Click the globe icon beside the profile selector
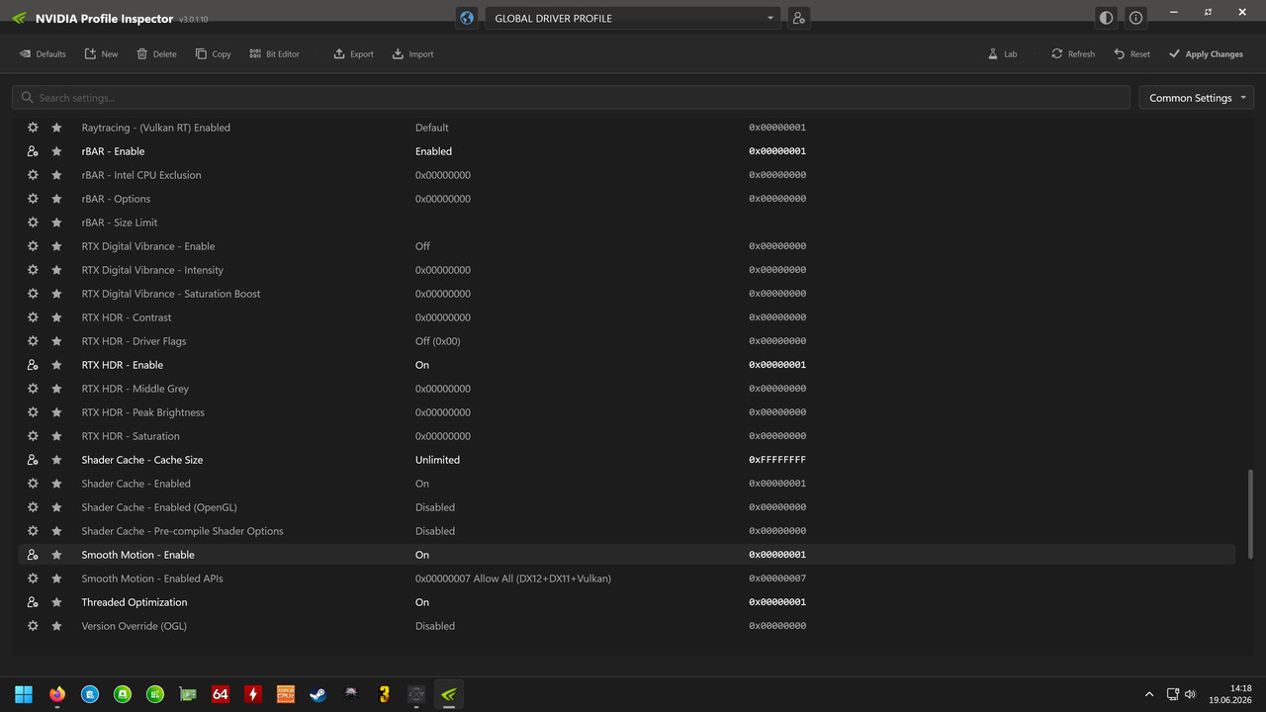Image resolution: width=1266 pixels, height=712 pixels. click(x=467, y=18)
